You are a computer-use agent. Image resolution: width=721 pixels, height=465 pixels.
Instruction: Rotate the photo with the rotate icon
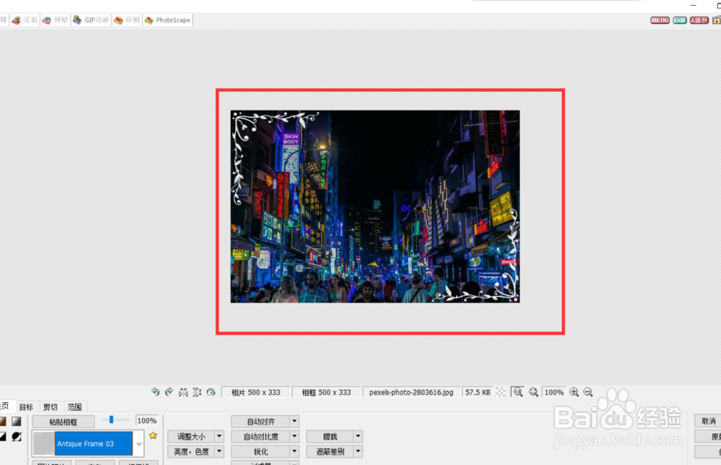click(x=211, y=392)
